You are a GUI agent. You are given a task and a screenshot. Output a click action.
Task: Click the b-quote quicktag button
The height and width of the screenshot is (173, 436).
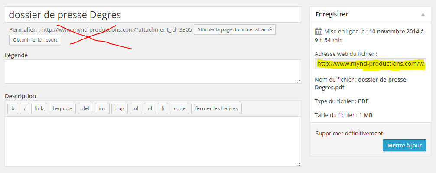point(62,108)
